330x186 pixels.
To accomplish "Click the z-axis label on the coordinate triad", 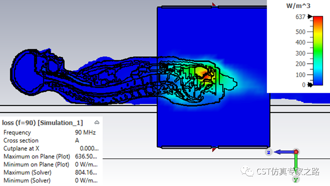I will [268, 152].
